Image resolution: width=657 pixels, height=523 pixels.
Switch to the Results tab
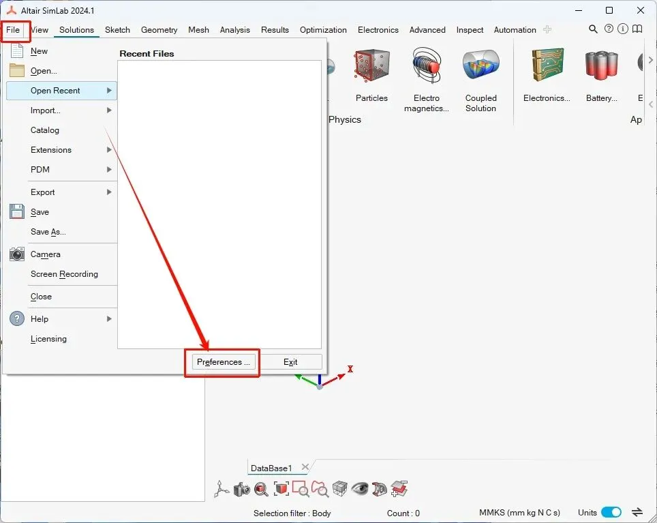point(275,30)
